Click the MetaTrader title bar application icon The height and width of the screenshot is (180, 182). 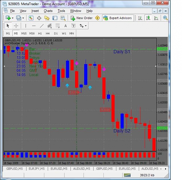tap(5, 4)
